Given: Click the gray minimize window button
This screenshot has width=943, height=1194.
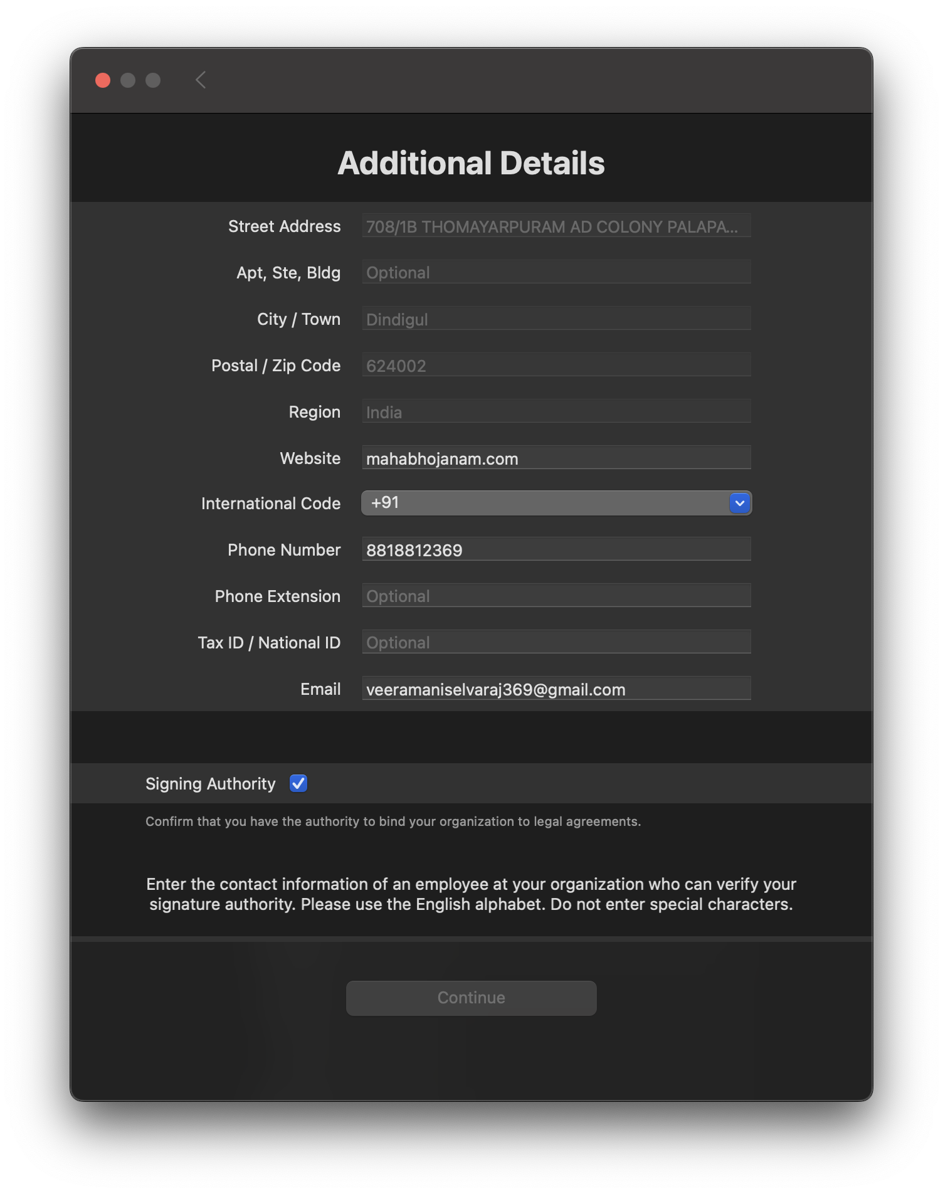Looking at the screenshot, I should [x=128, y=80].
